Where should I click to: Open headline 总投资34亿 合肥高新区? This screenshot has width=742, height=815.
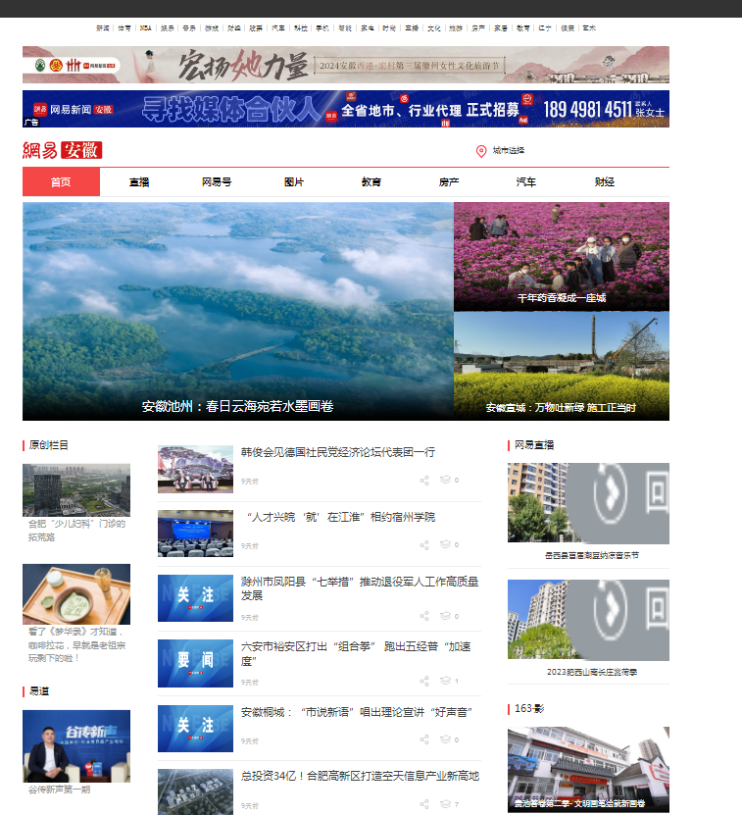point(360,776)
